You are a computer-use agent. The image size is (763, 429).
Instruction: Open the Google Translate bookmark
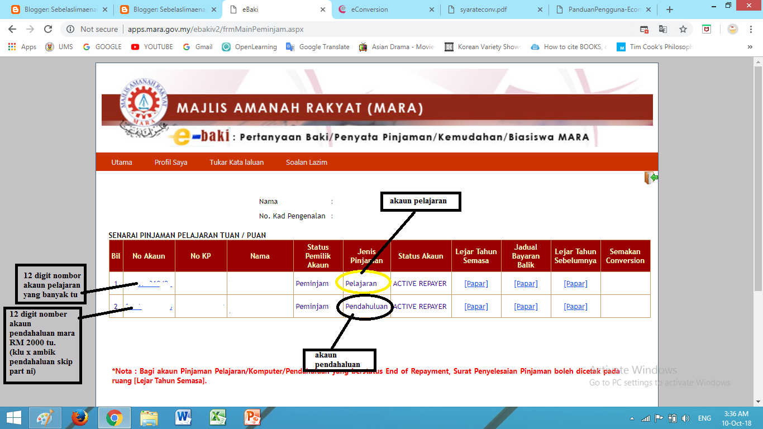[x=318, y=47]
